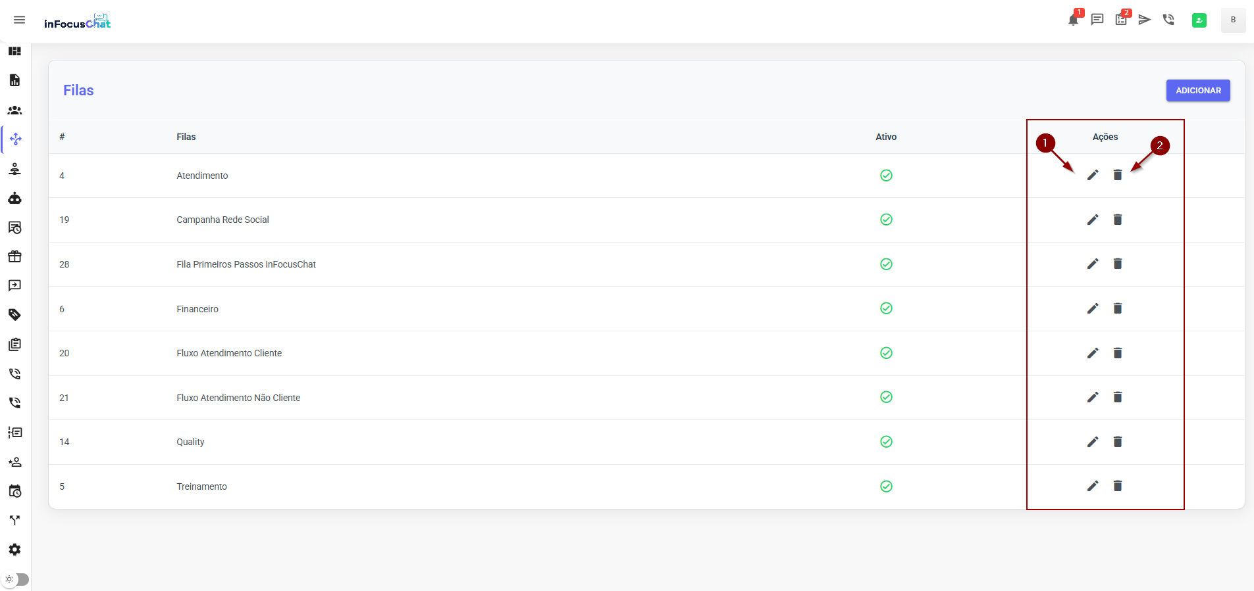Viewport: 1254px width, 591px height.
Task: Expand the hamburger navigation menu
Action: click(19, 20)
